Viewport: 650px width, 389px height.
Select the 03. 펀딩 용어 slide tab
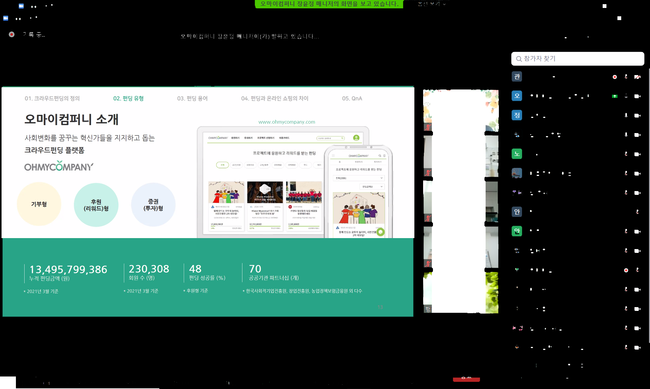coord(192,99)
